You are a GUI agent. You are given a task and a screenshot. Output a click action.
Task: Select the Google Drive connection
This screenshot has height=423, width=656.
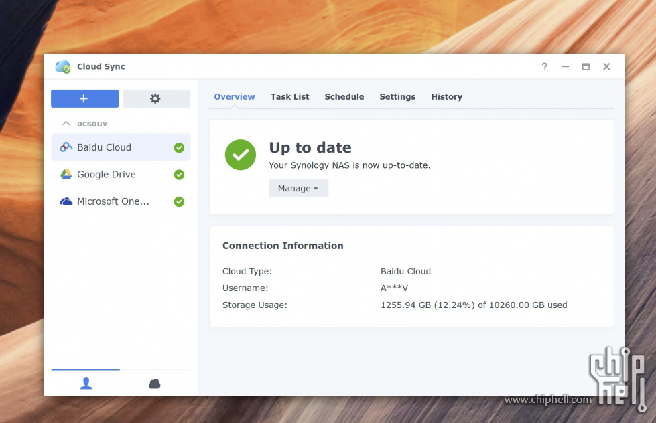[121, 174]
